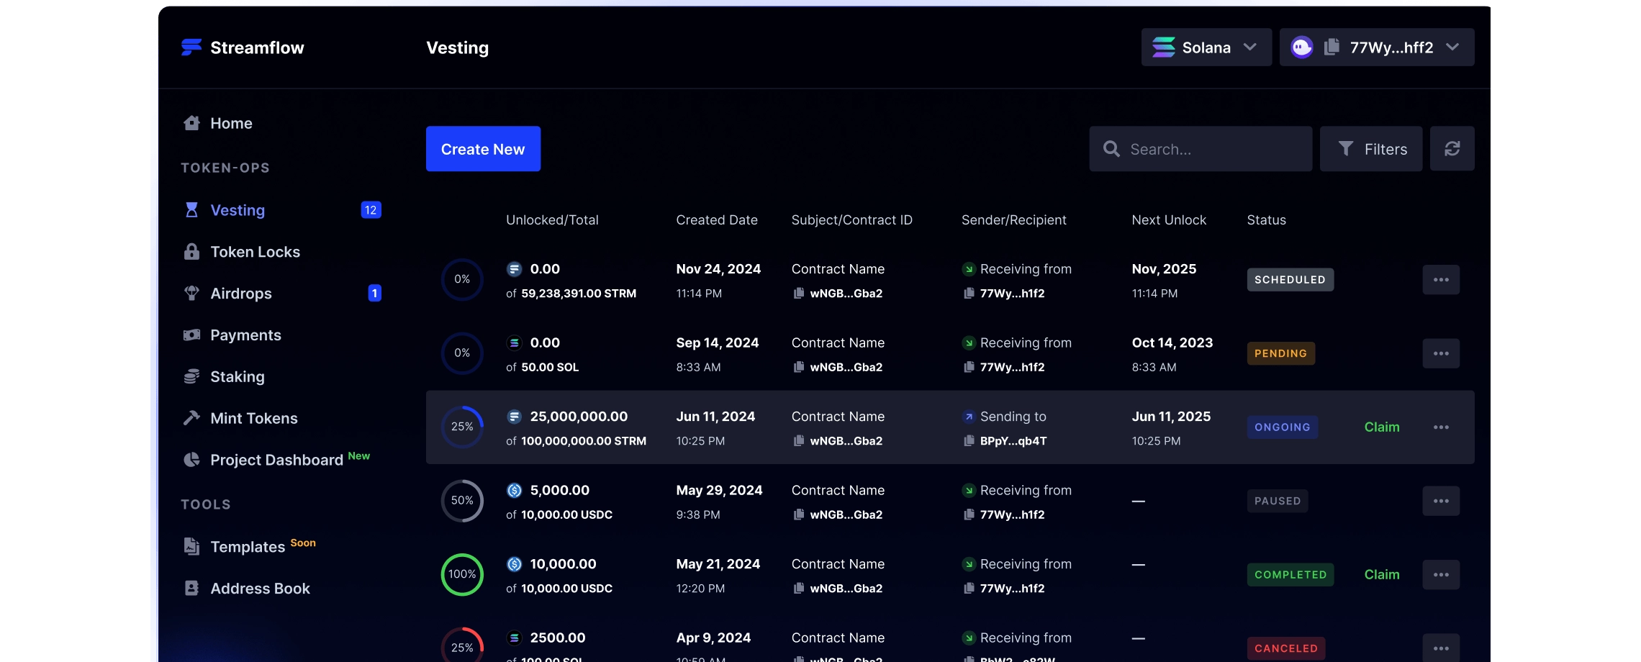Select the Token Locks padlock icon
The image size is (1641, 662).
(x=191, y=251)
